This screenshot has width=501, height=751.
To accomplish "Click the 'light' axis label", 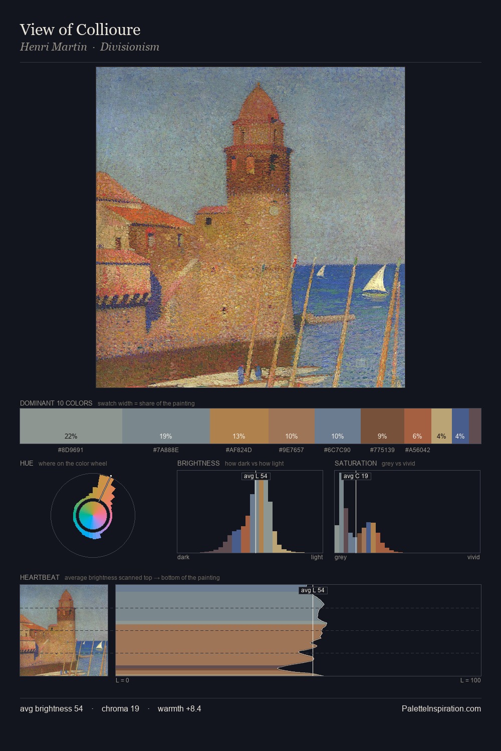I will (x=317, y=557).
